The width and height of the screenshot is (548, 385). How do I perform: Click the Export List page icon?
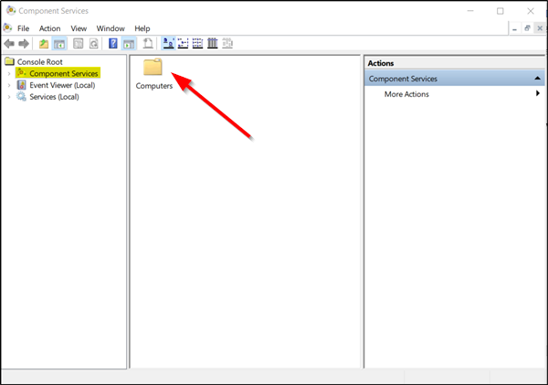point(148,44)
